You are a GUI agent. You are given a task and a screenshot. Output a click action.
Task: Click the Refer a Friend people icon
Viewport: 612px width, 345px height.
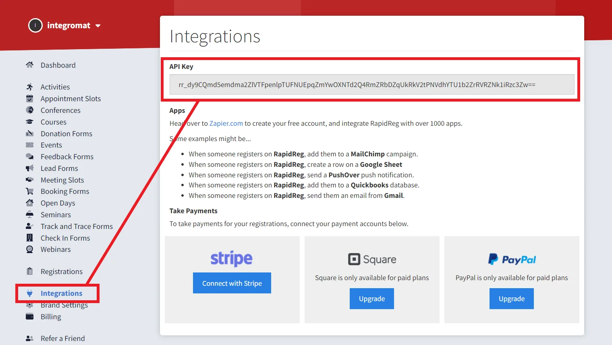29,338
